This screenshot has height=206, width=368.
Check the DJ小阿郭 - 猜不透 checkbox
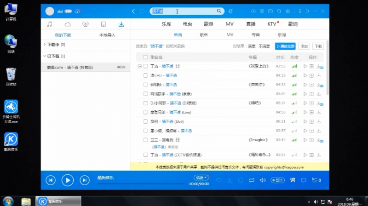(x=145, y=103)
